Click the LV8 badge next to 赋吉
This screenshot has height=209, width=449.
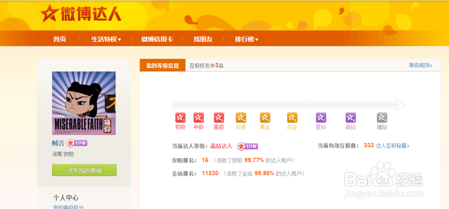tap(77, 143)
